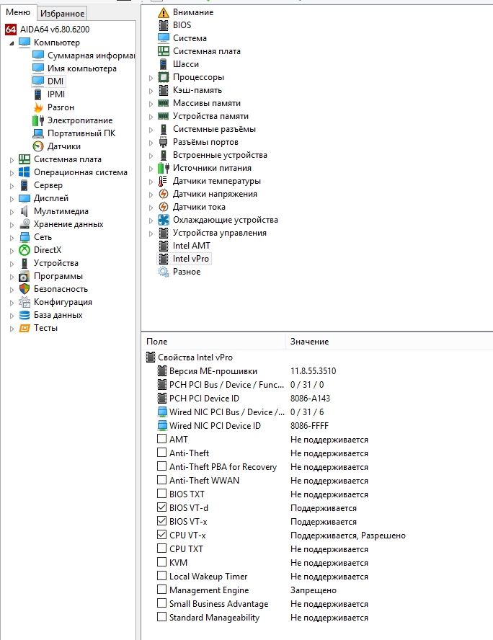Click the Свойства Intel vPro group header
The width and height of the screenshot is (493, 640).
[195, 357]
